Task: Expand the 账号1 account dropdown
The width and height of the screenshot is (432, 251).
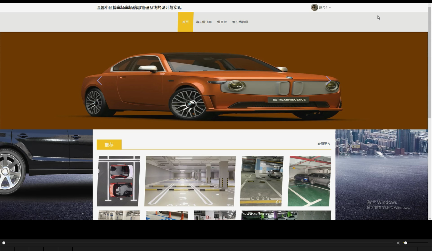Action: click(325, 7)
